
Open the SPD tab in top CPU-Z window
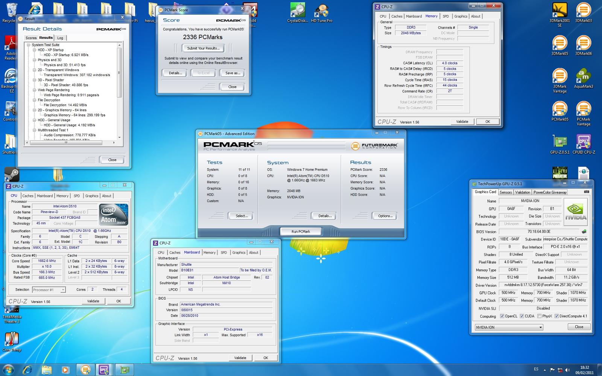pos(445,16)
